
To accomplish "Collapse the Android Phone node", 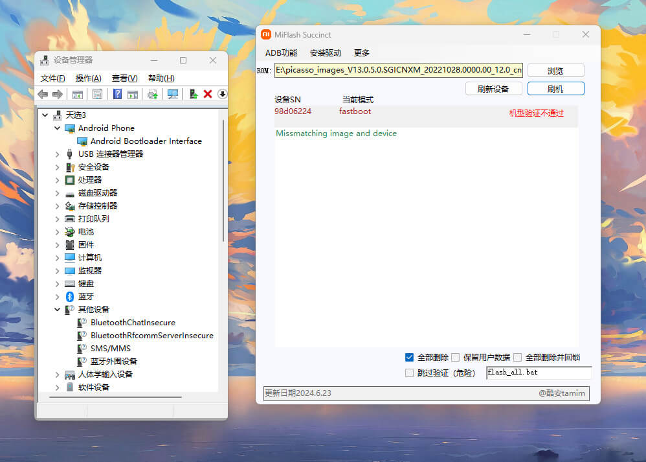I will 57,128.
